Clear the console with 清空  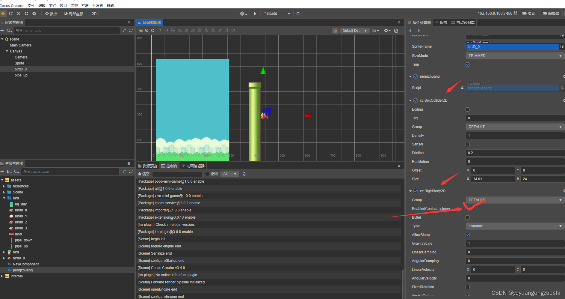click(x=144, y=174)
